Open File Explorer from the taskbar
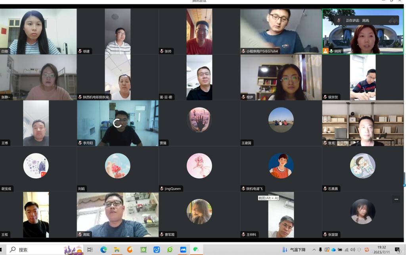Screen dimensions: 406x255 [x=117, y=250]
